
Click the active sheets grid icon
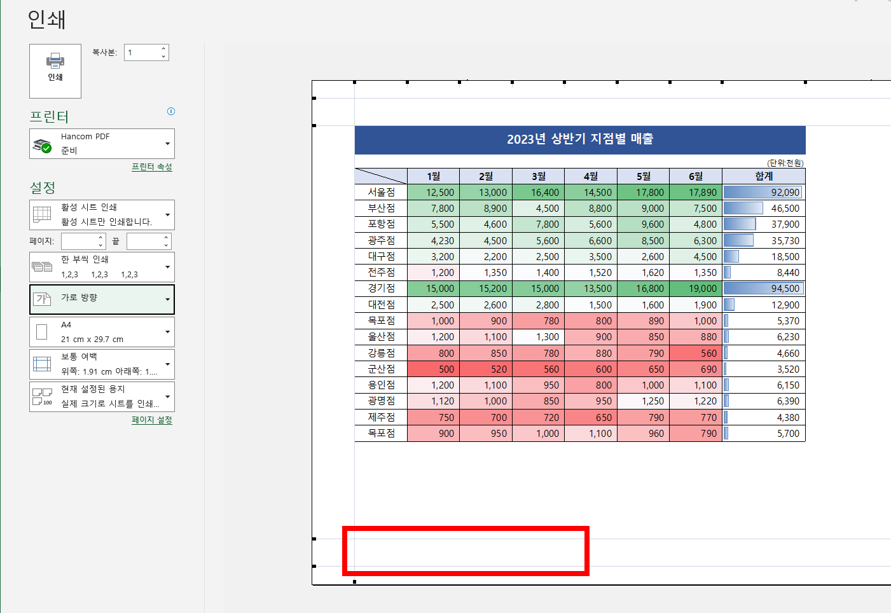click(42, 214)
